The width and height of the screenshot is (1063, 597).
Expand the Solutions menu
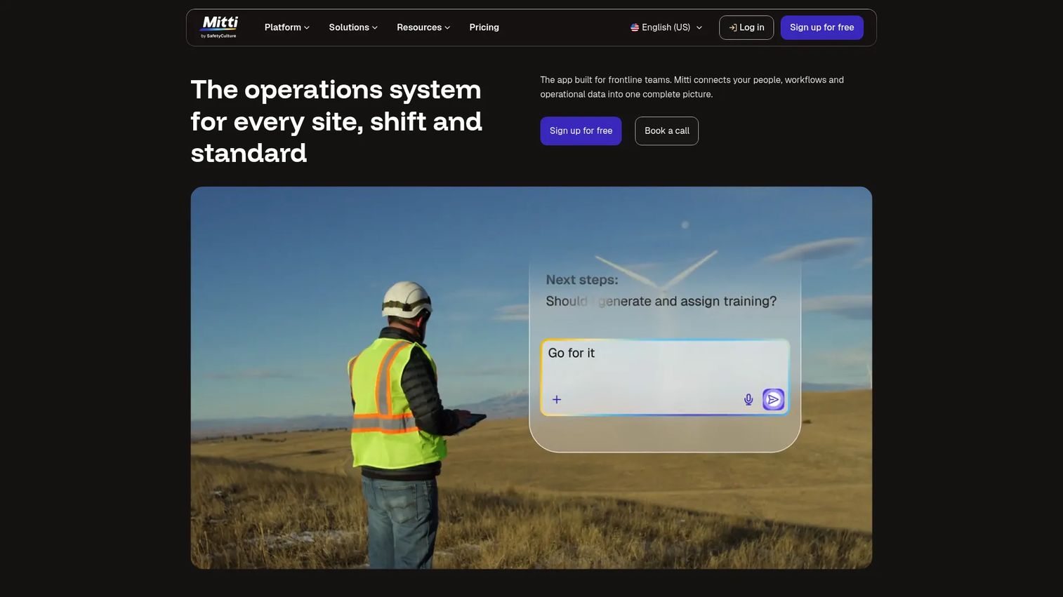point(353,27)
